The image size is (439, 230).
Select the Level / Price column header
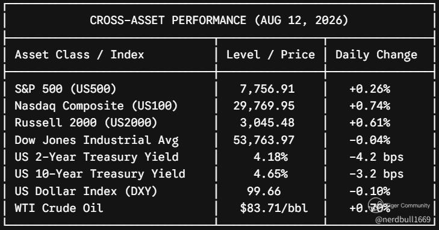[x=270, y=54]
